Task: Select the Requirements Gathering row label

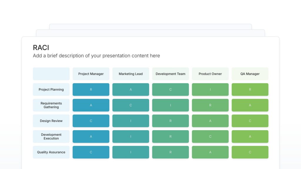Action: click(51, 105)
